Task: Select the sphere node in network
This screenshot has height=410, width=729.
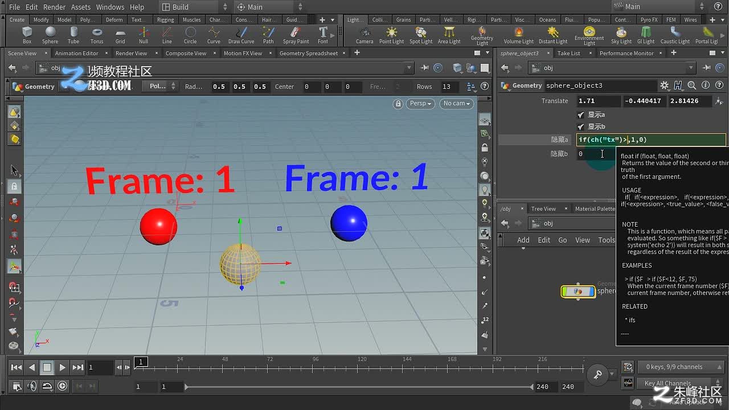Action: click(578, 292)
